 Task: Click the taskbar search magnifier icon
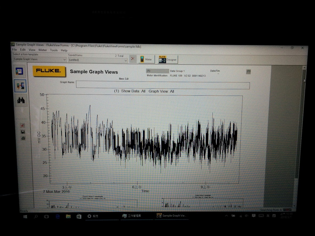[x=36, y=217]
